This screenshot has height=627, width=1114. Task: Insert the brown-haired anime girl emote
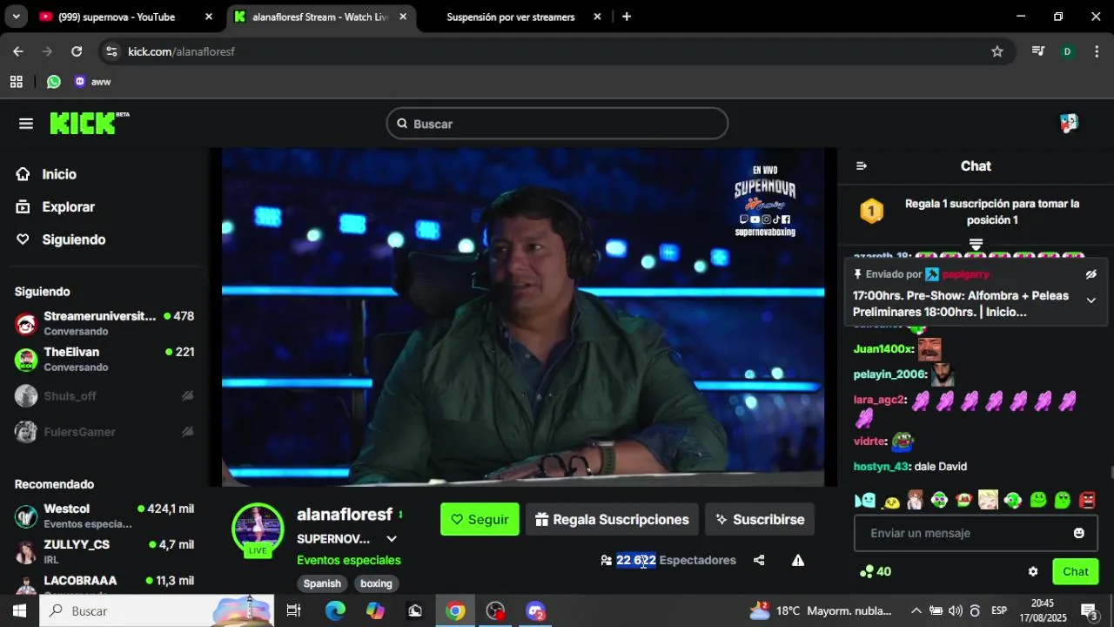pyautogui.click(x=915, y=500)
